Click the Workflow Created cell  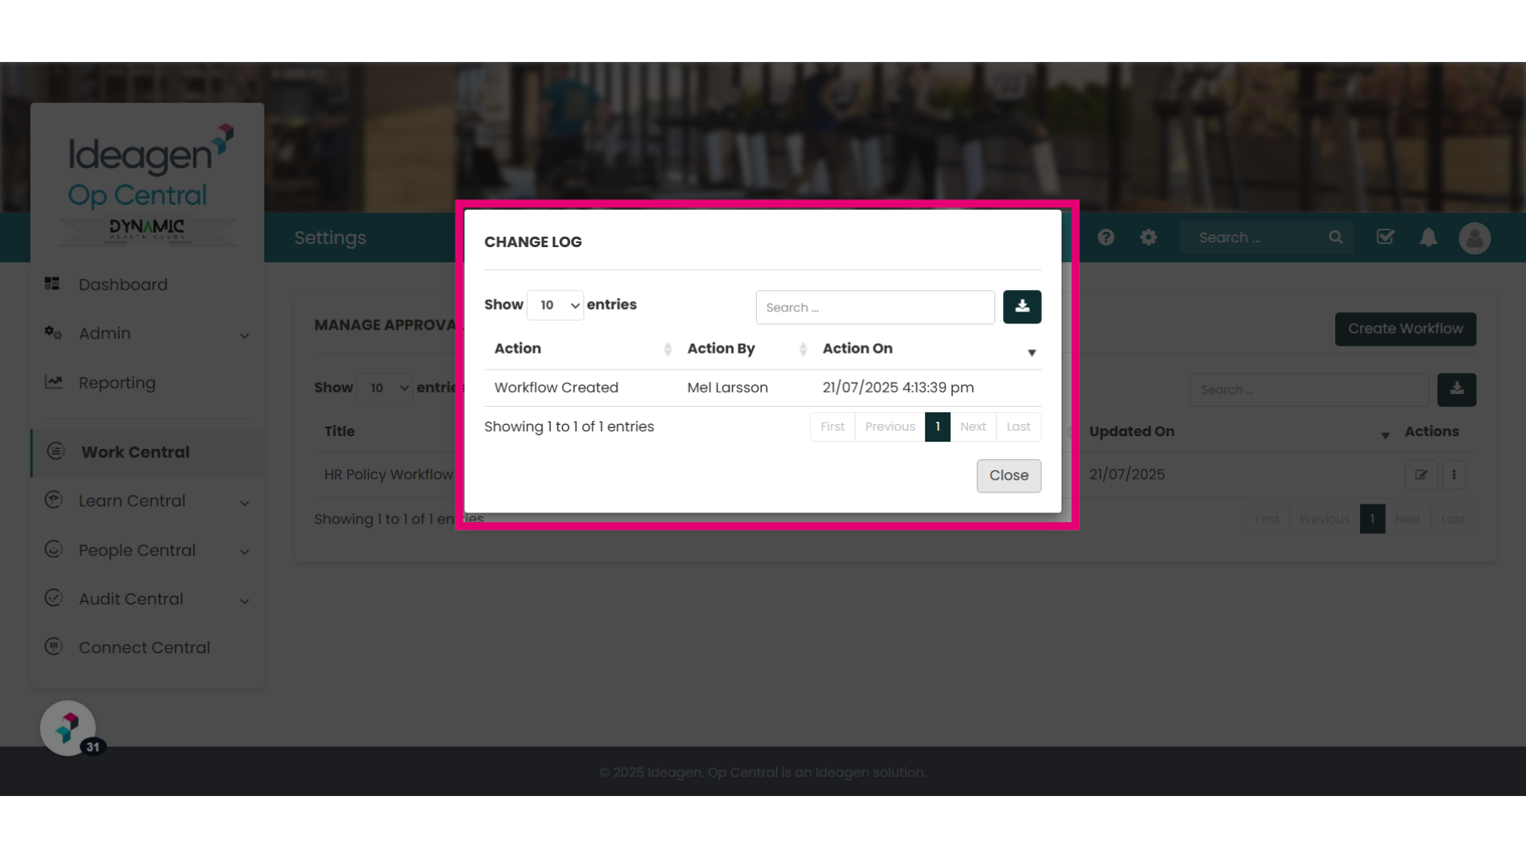coord(556,388)
